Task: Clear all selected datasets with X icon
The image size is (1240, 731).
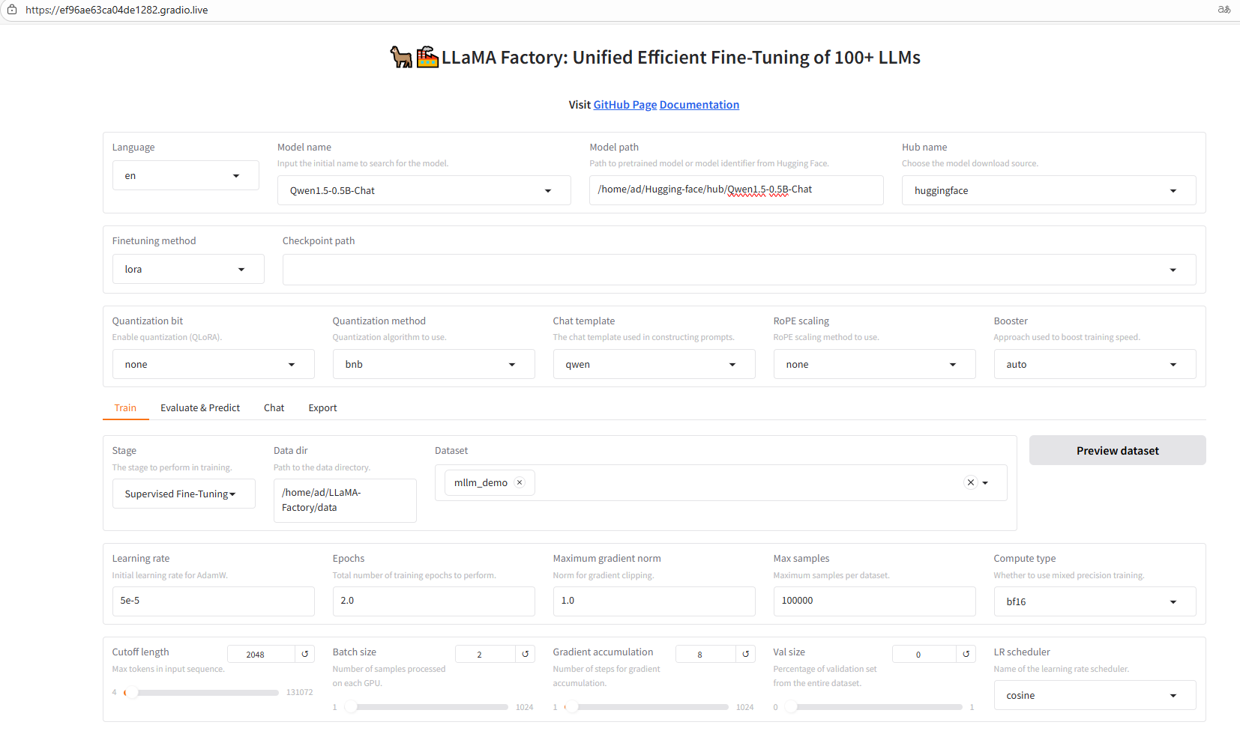Action: click(x=971, y=482)
